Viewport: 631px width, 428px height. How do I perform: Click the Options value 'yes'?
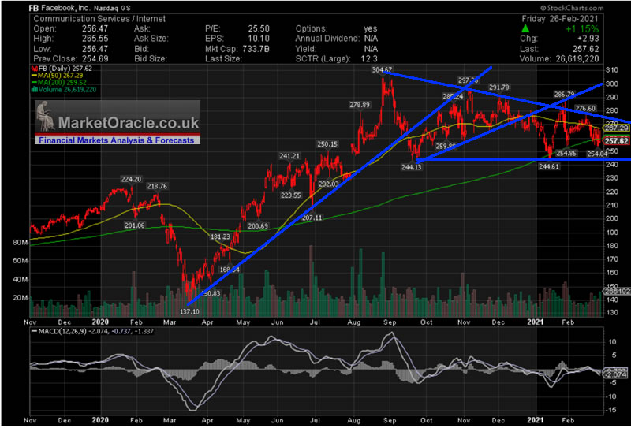(x=371, y=28)
